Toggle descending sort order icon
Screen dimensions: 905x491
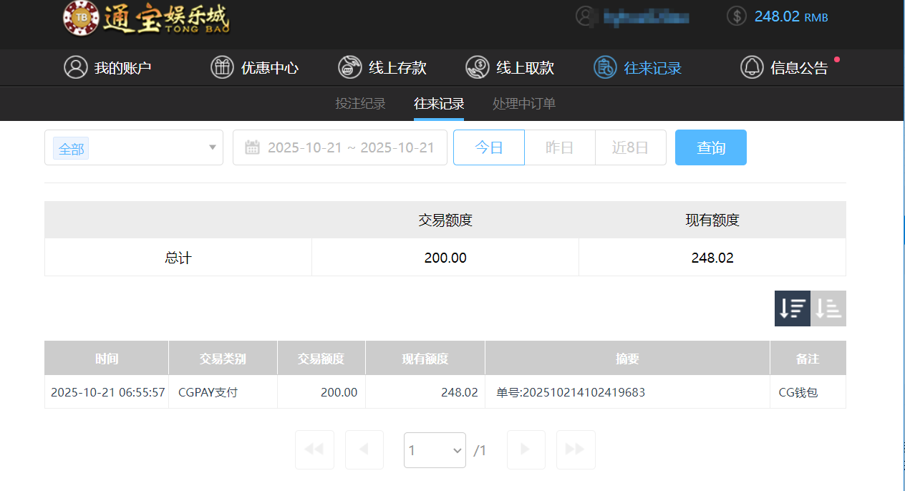click(x=792, y=308)
